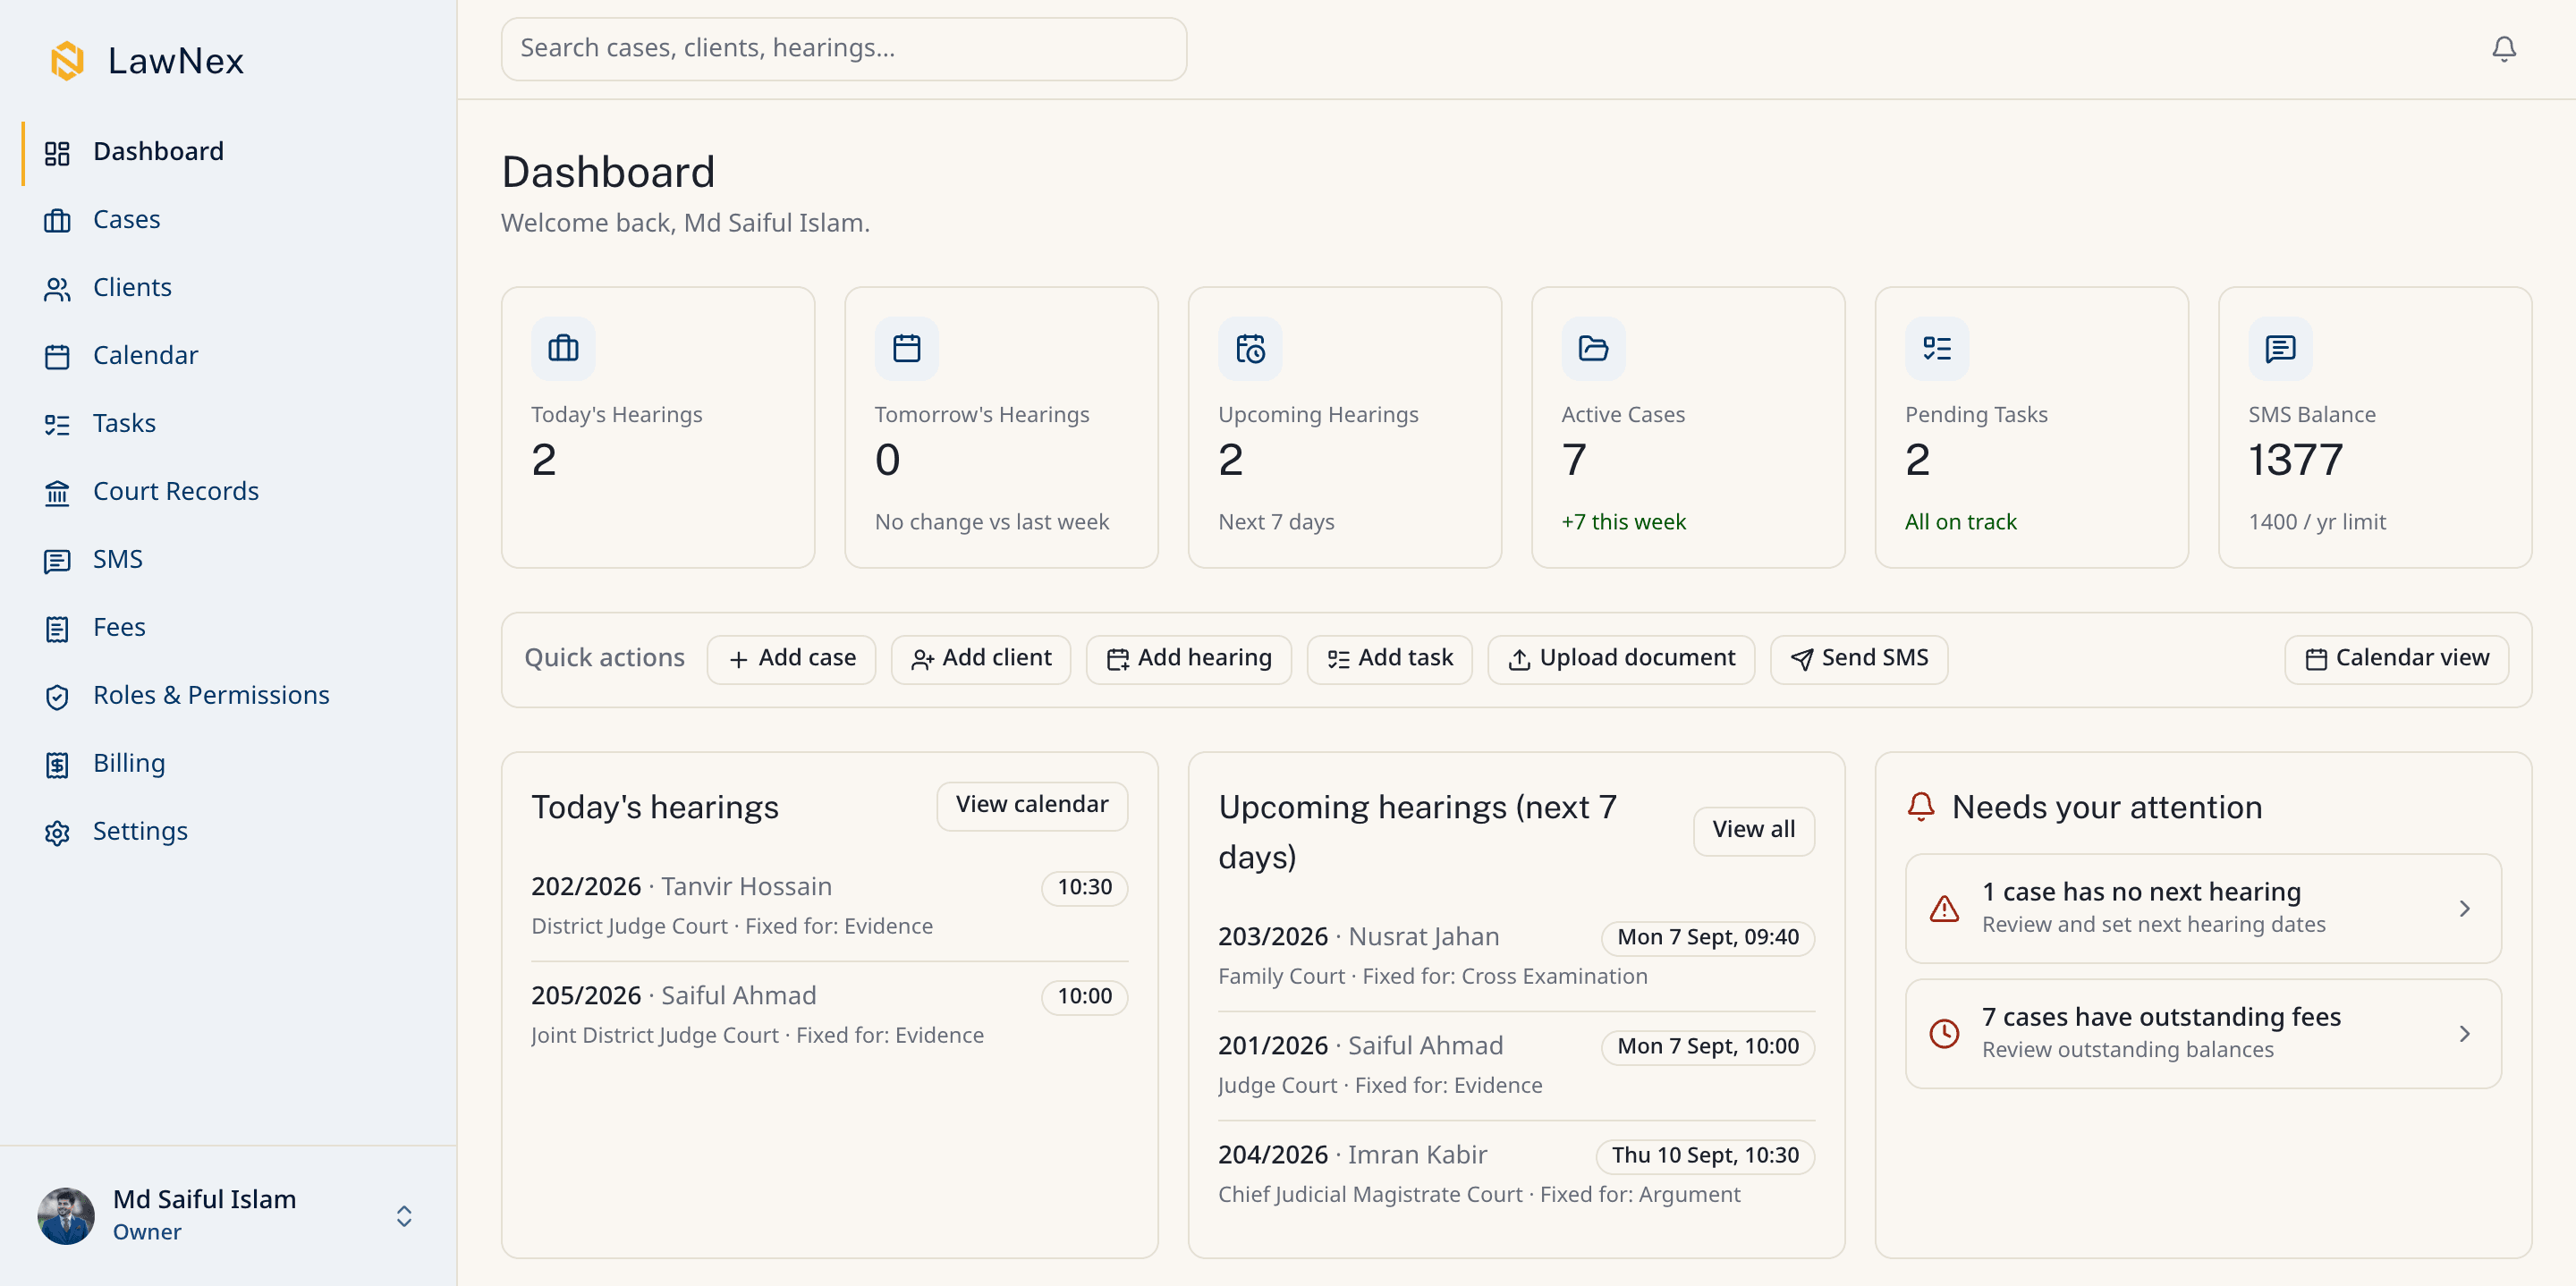Click the LawNex logo icon
Viewport: 2576px width, 1286px height.
point(68,61)
